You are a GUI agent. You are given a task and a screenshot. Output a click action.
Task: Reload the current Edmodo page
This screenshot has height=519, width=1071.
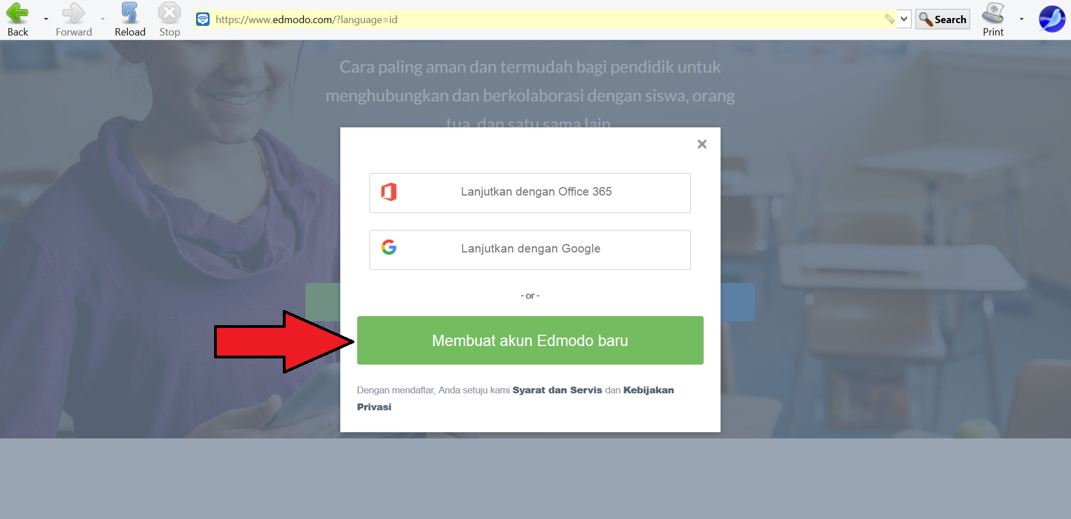coord(130,14)
